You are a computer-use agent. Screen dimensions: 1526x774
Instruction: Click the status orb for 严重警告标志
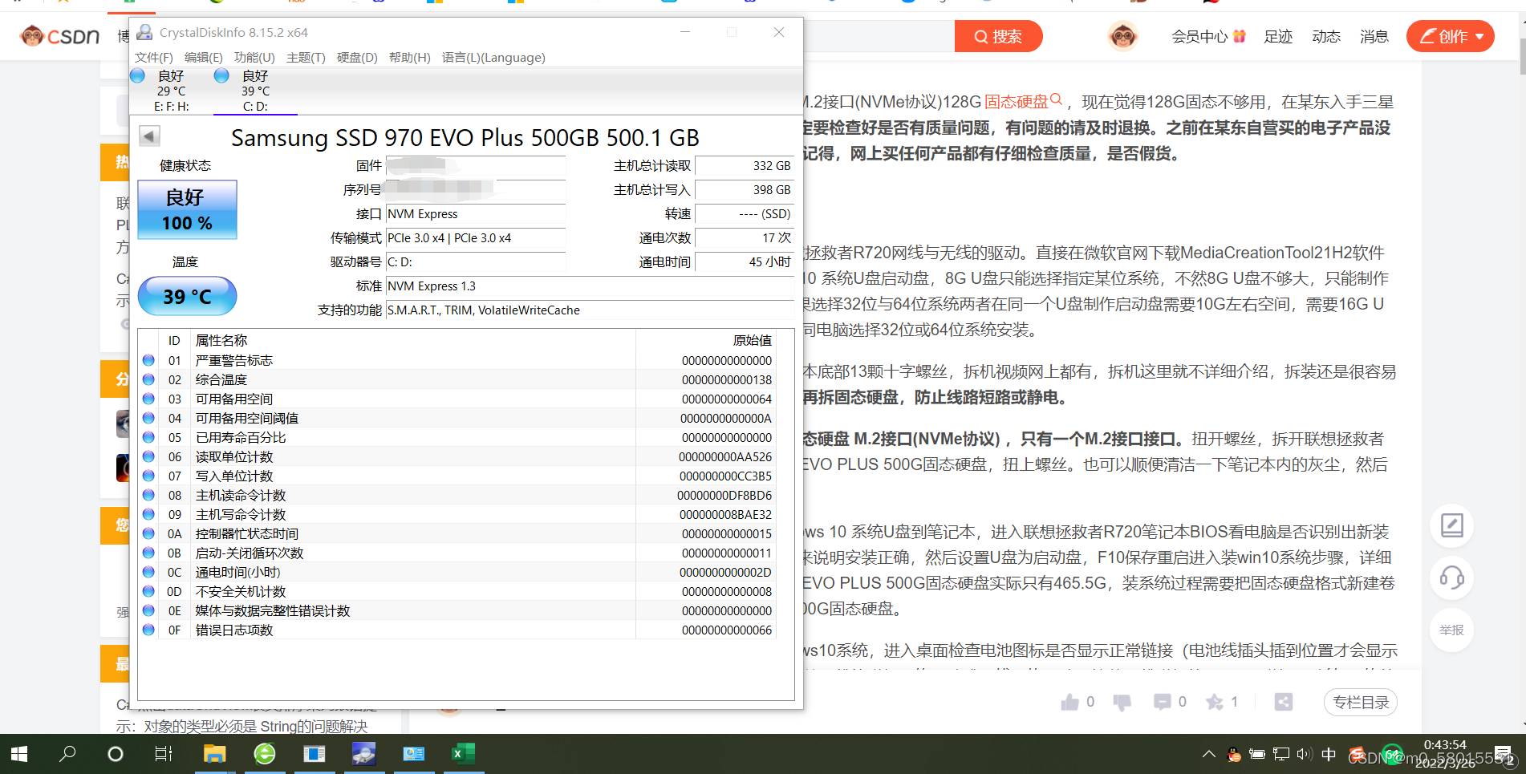point(148,360)
